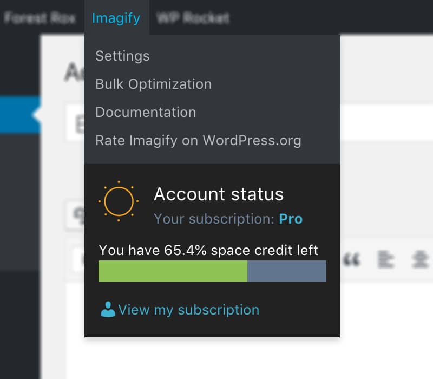Screen dimensions: 433x379
Task: Click the user silhouette icon
Action: pyautogui.click(x=108, y=310)
